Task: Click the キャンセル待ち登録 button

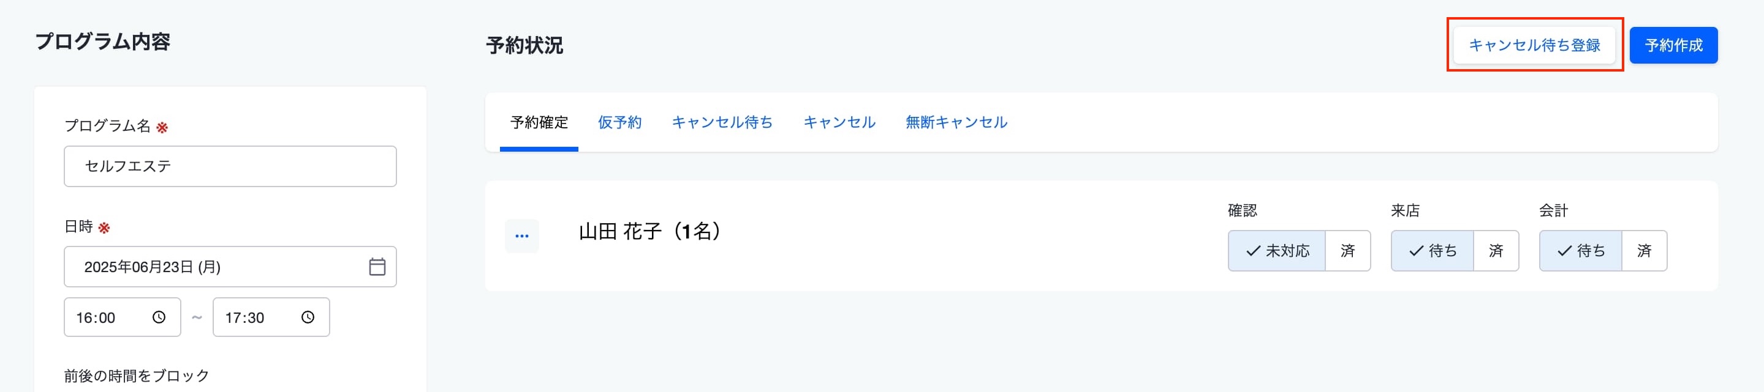Action: (x=1535, y=45)
